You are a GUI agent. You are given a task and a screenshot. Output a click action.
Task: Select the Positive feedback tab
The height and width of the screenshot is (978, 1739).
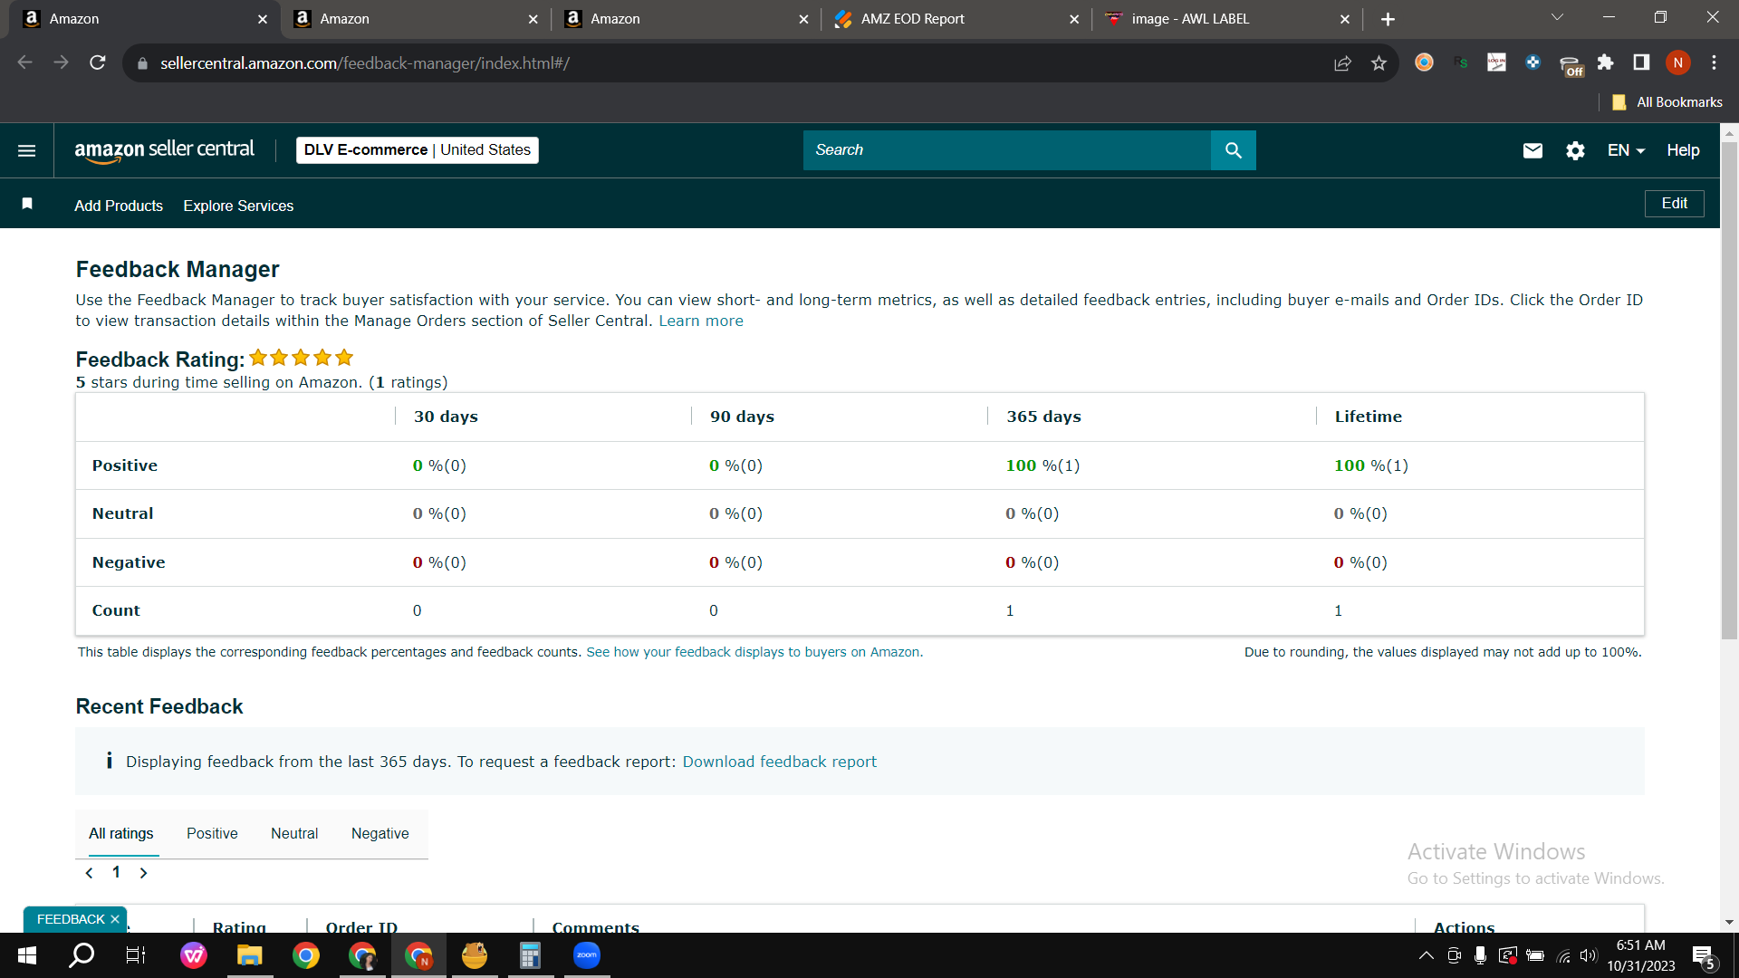(212, 834)
